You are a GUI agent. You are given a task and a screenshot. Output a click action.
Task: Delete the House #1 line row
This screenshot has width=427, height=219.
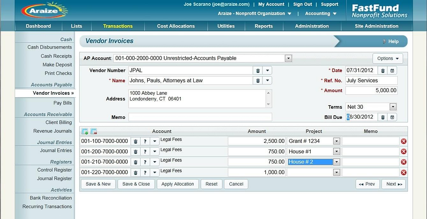(x=404, y=151)
